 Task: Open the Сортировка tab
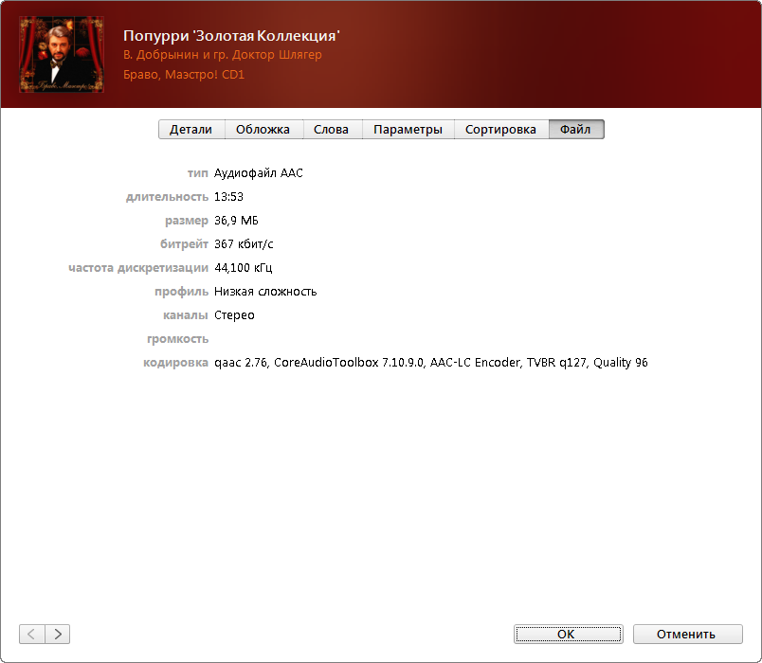500,130
